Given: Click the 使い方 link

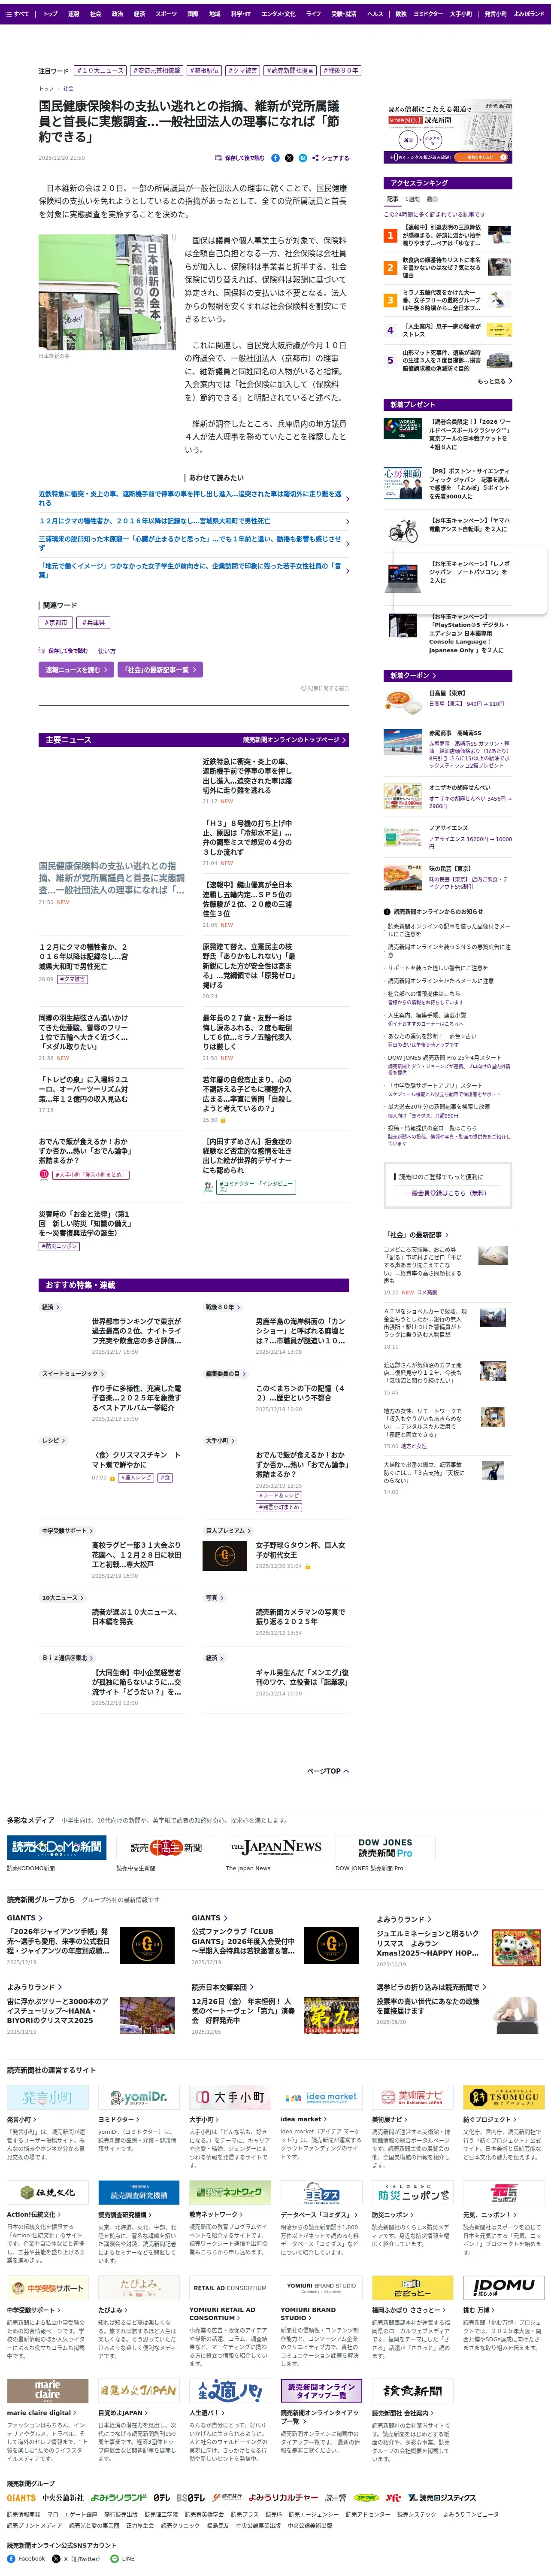Looking at the screenshot, I should (106, 651).
